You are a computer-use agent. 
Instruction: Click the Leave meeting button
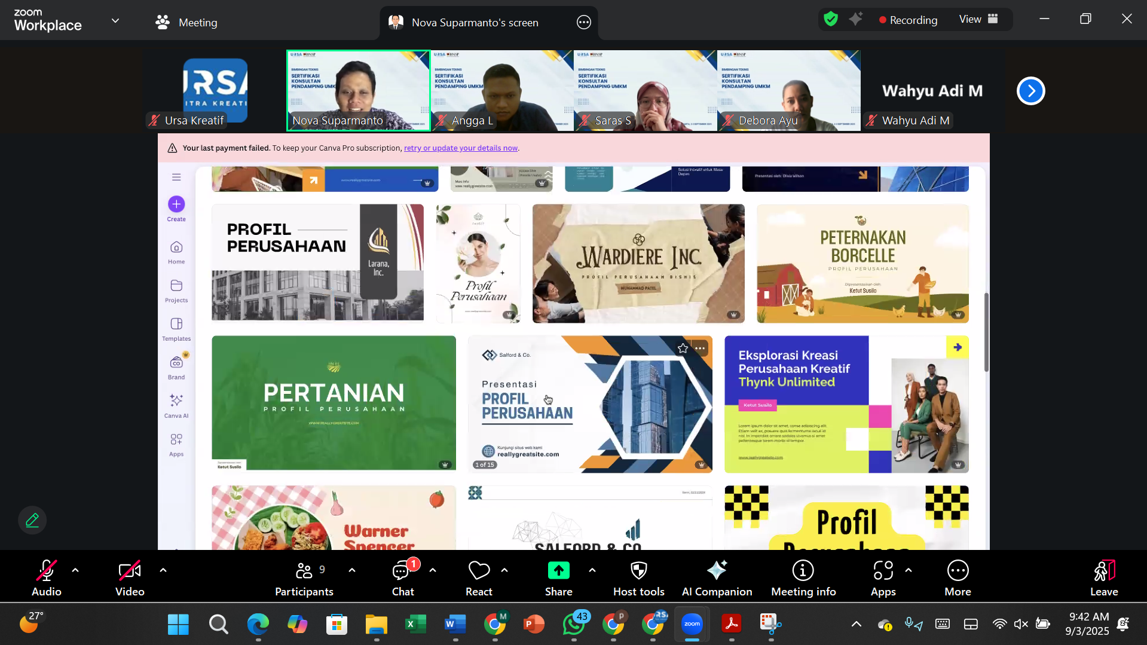point(1103,578)
